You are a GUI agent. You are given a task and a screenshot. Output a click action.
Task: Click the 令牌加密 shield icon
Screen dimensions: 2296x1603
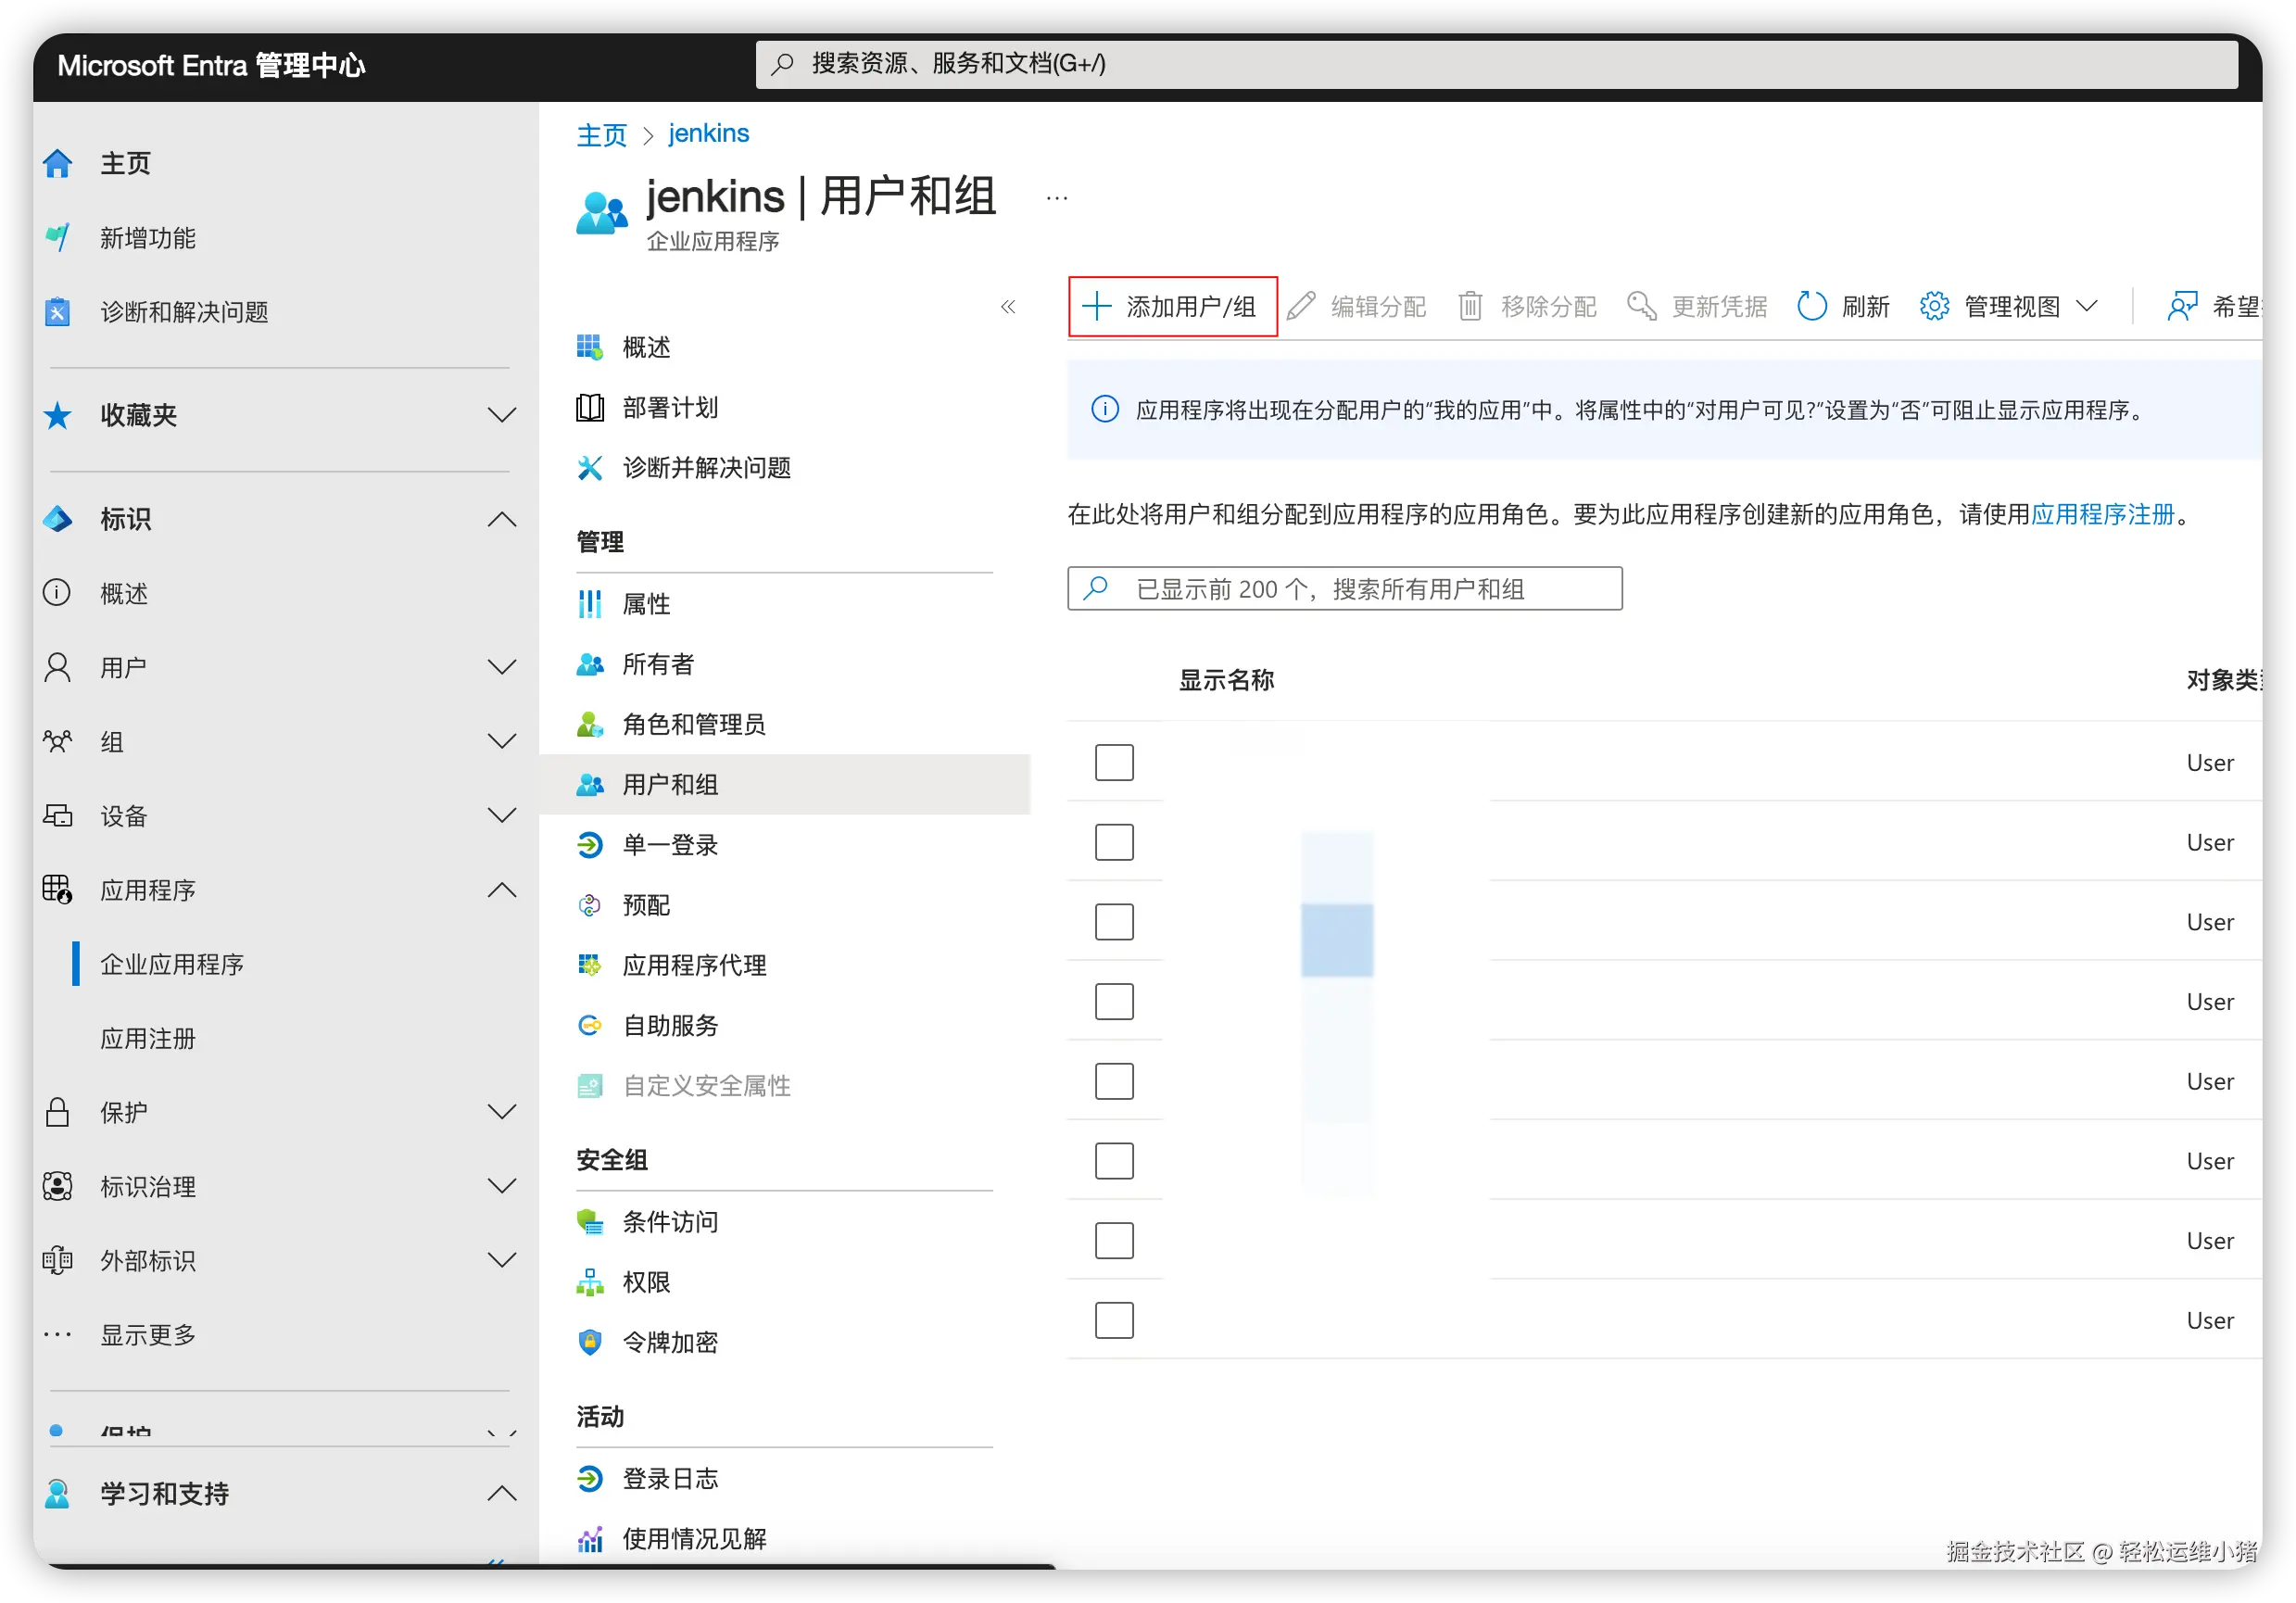click(x=590, y=1342)
